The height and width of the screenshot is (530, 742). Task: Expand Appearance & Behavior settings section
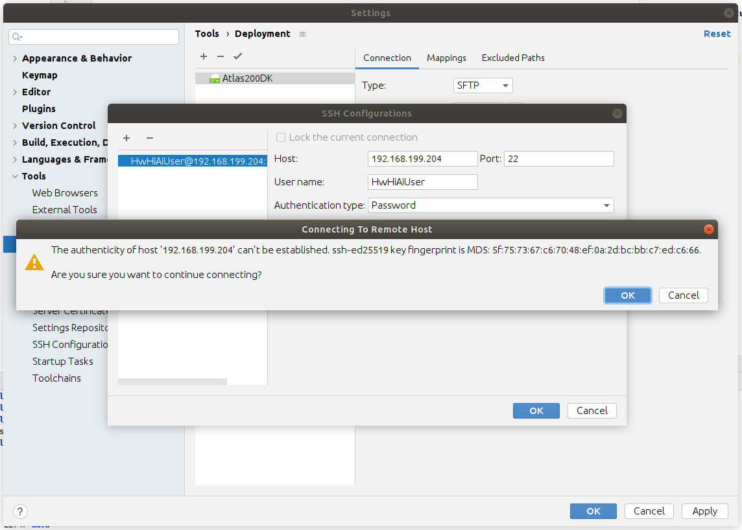15,58
